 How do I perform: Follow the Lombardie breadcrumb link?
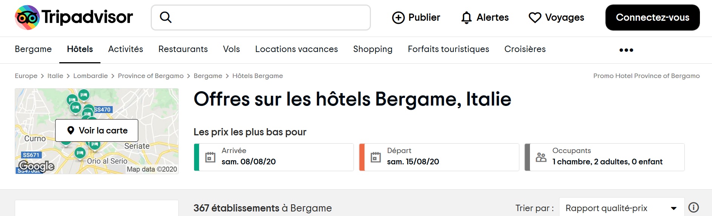click(91, 76)
